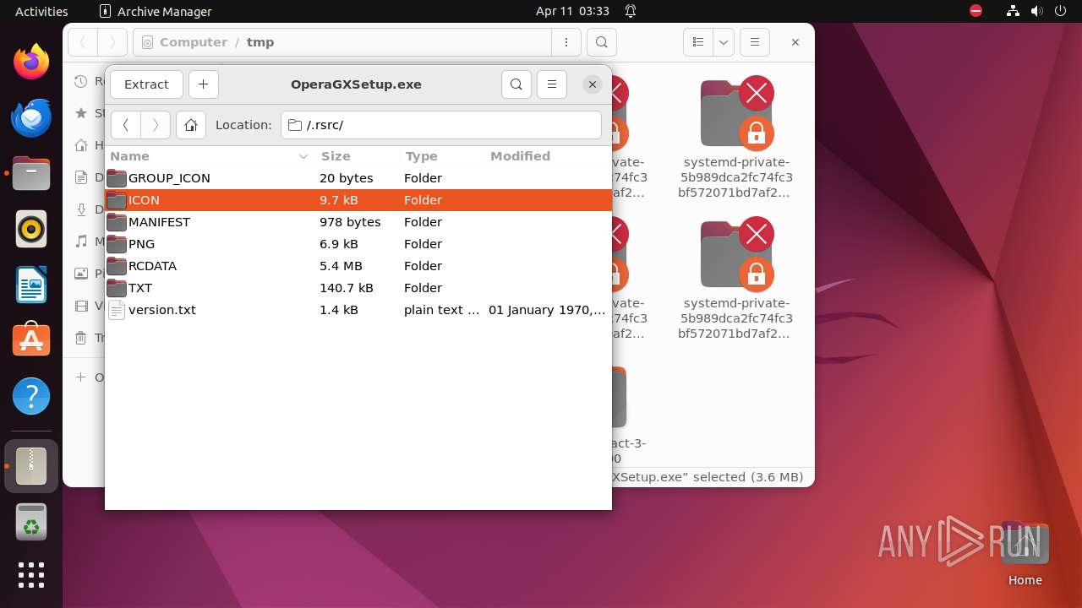Launch Firefox from the dock
The height and width of the screenshot is (608, 1082).
31,62
